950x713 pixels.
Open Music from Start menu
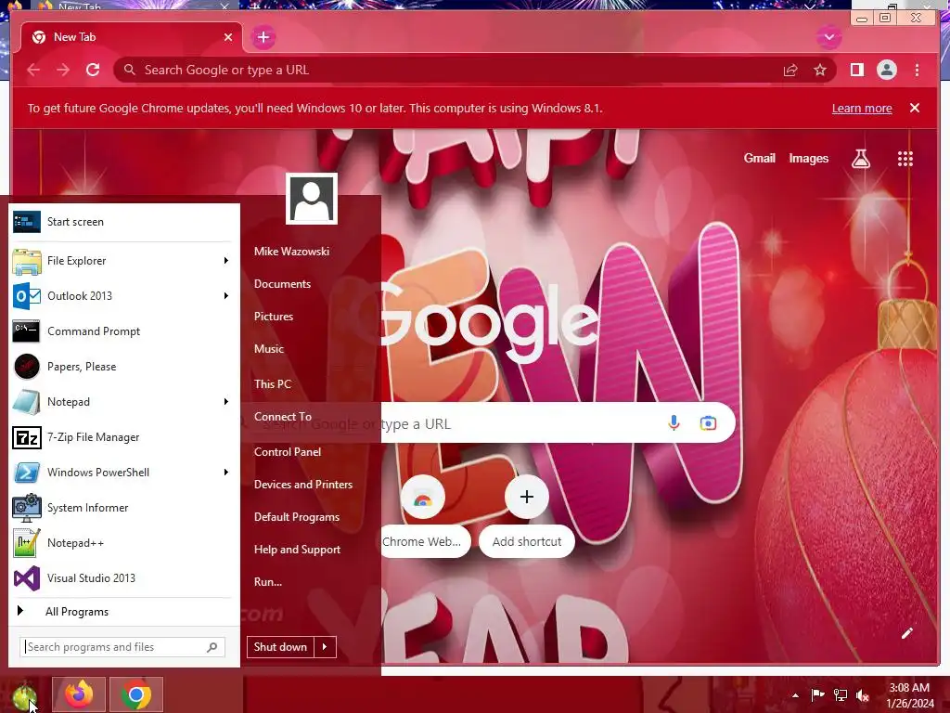click(x=269, y=349)
